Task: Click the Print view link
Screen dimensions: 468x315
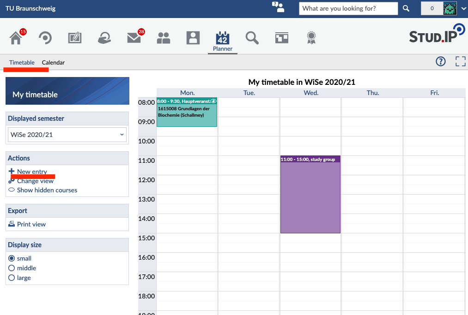Action: tap(31, 225)
